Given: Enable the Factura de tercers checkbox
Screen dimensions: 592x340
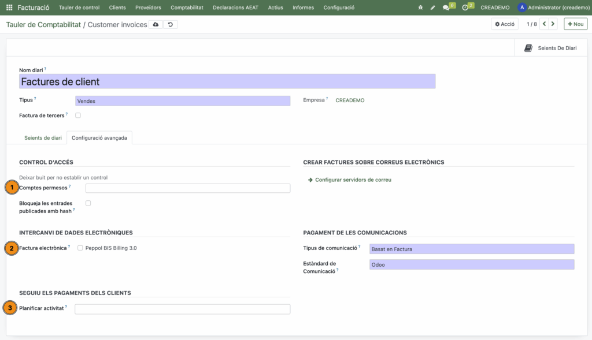Looking at the screenshot, I should 78,115.
